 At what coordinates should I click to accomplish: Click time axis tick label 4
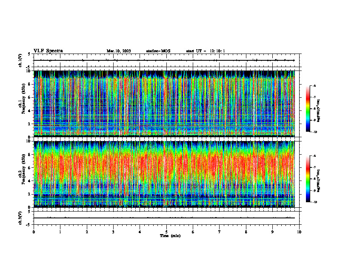coord(140,232)
